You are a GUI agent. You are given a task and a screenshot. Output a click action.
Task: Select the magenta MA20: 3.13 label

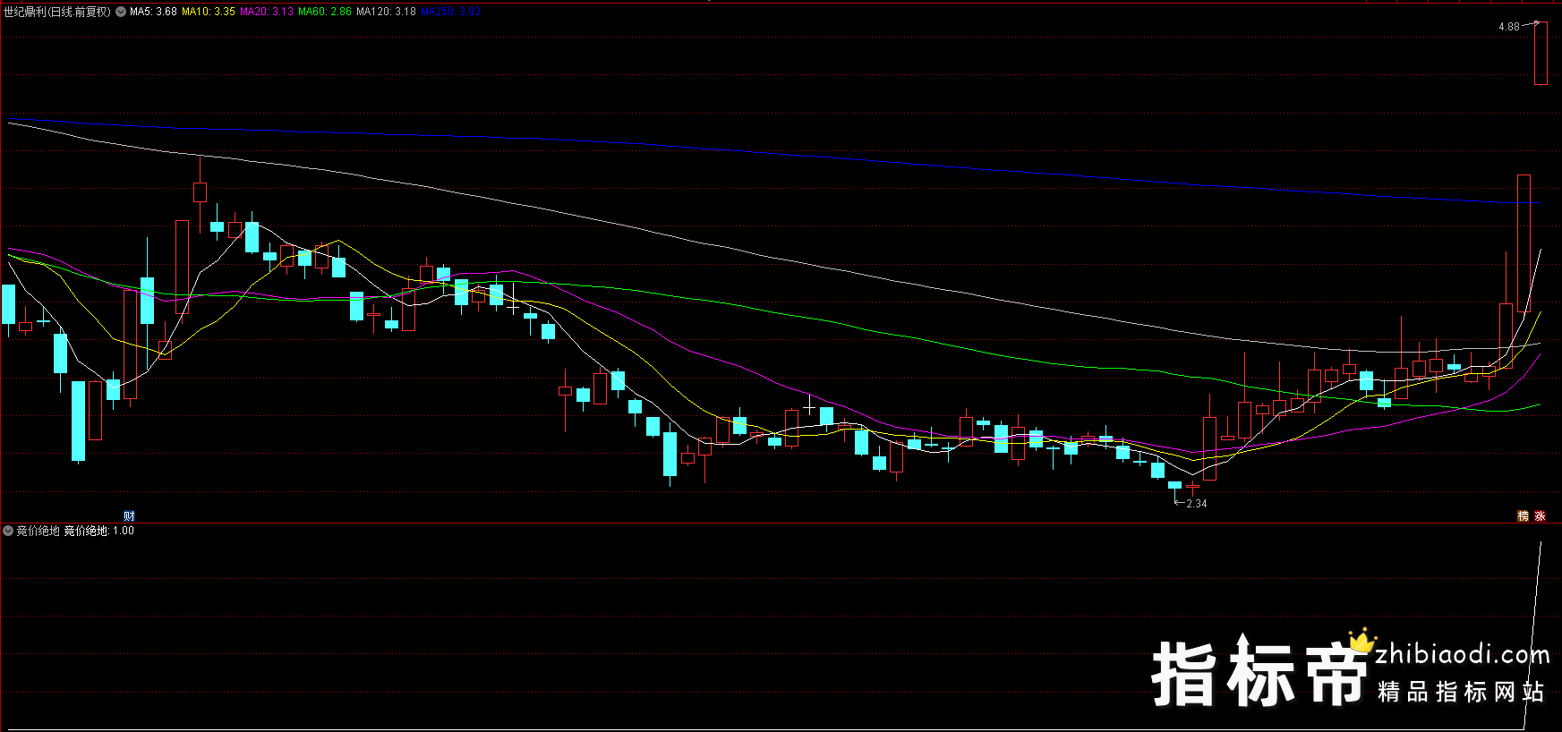click(267, 12)
